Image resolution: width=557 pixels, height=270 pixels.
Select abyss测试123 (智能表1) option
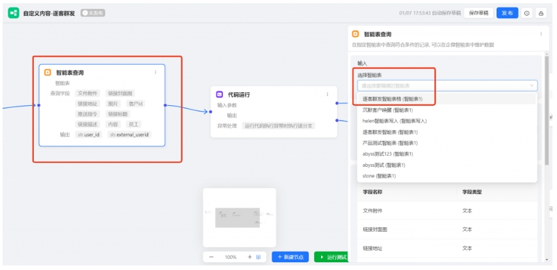click(447, 154)
